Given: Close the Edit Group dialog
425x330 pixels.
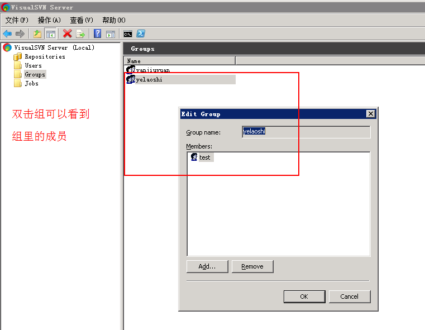Looking at the screenshot, I should [371, 114].
